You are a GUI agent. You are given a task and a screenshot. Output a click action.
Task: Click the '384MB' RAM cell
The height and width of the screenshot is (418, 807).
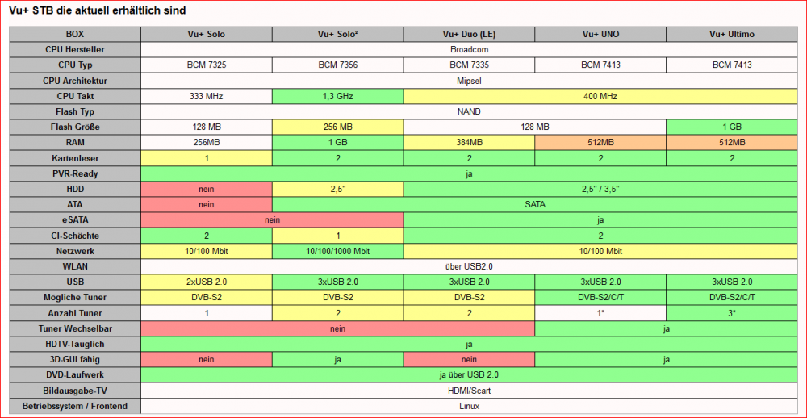pos(469,142)
